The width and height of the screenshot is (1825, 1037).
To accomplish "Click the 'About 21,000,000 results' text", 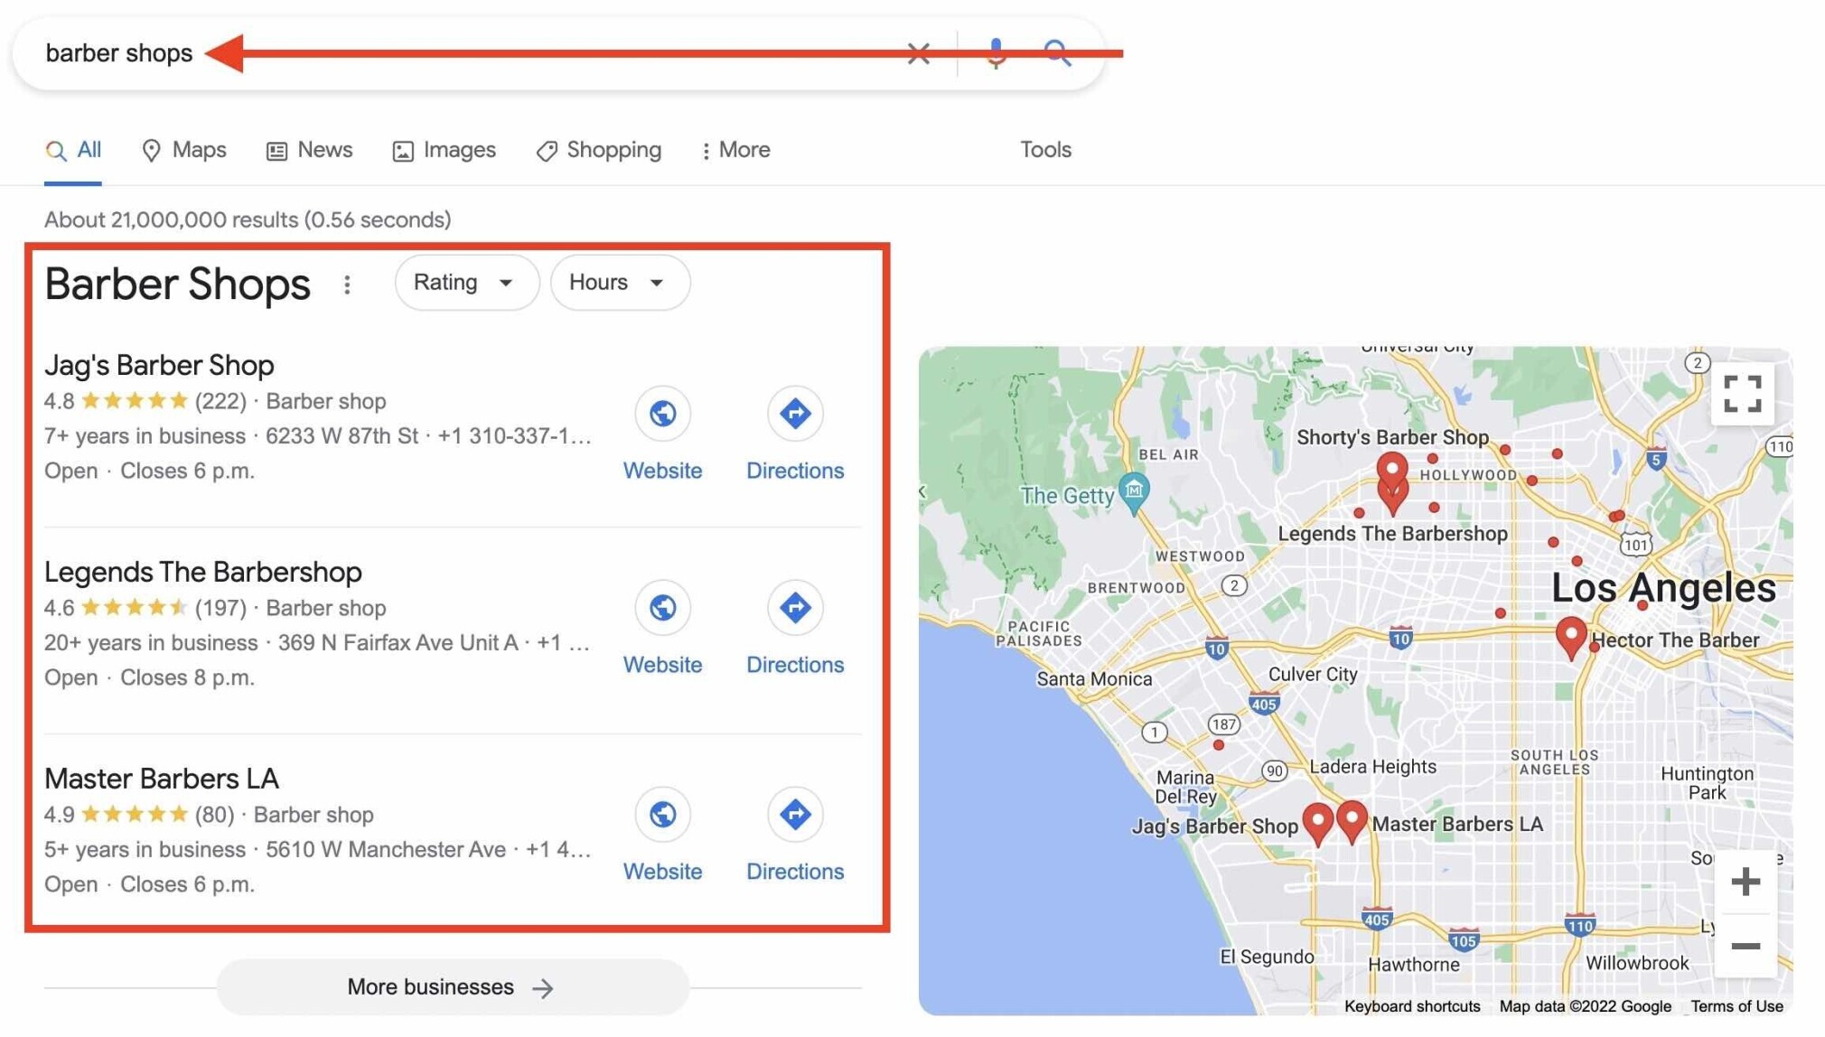I will (248, 220).
